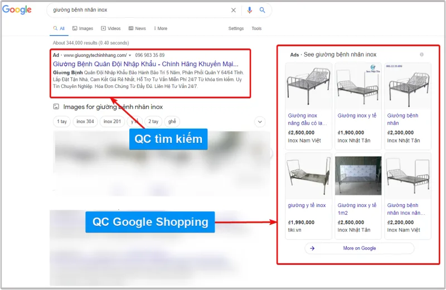Open the More search menu

pyautogui.click(x=161, y=28)
